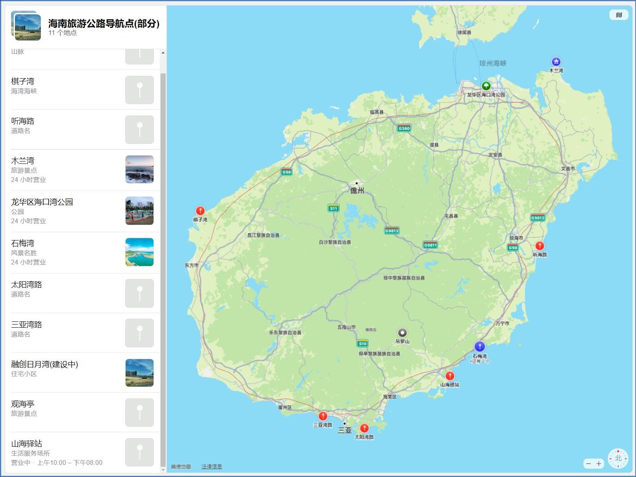Select the red map pin for 山海驿站

(450, 376)
